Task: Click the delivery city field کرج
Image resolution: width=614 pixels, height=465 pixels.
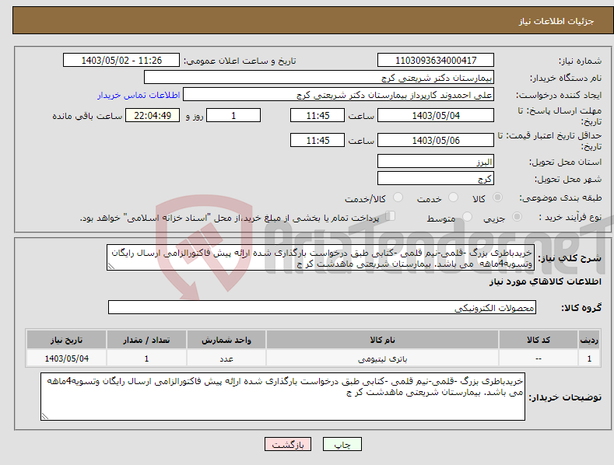Action: point(436,179)
